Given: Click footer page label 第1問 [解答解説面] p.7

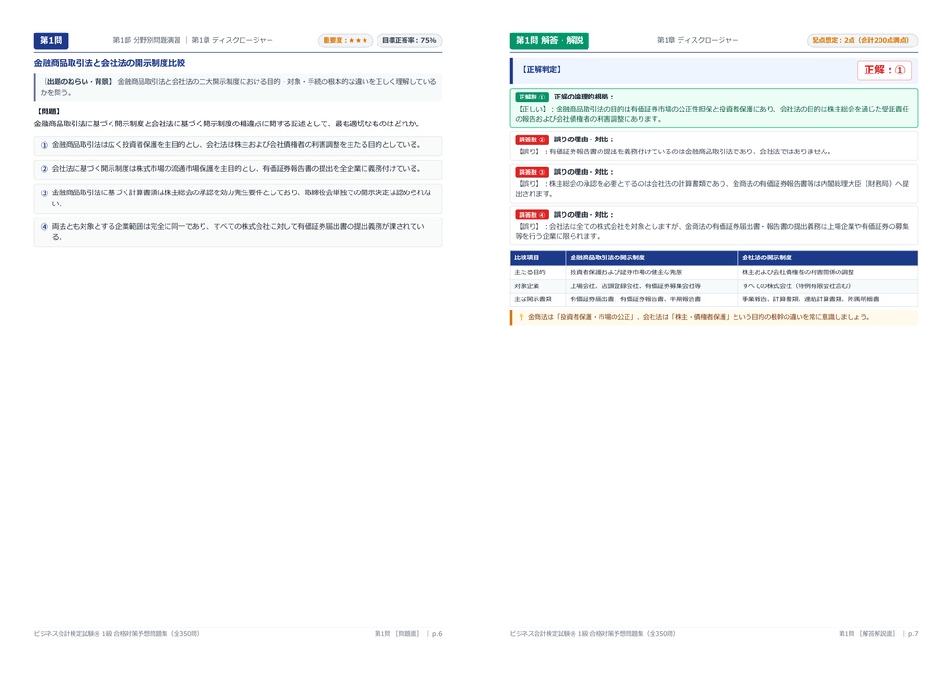Looking at the screenshot, I should tap(878, 634).
